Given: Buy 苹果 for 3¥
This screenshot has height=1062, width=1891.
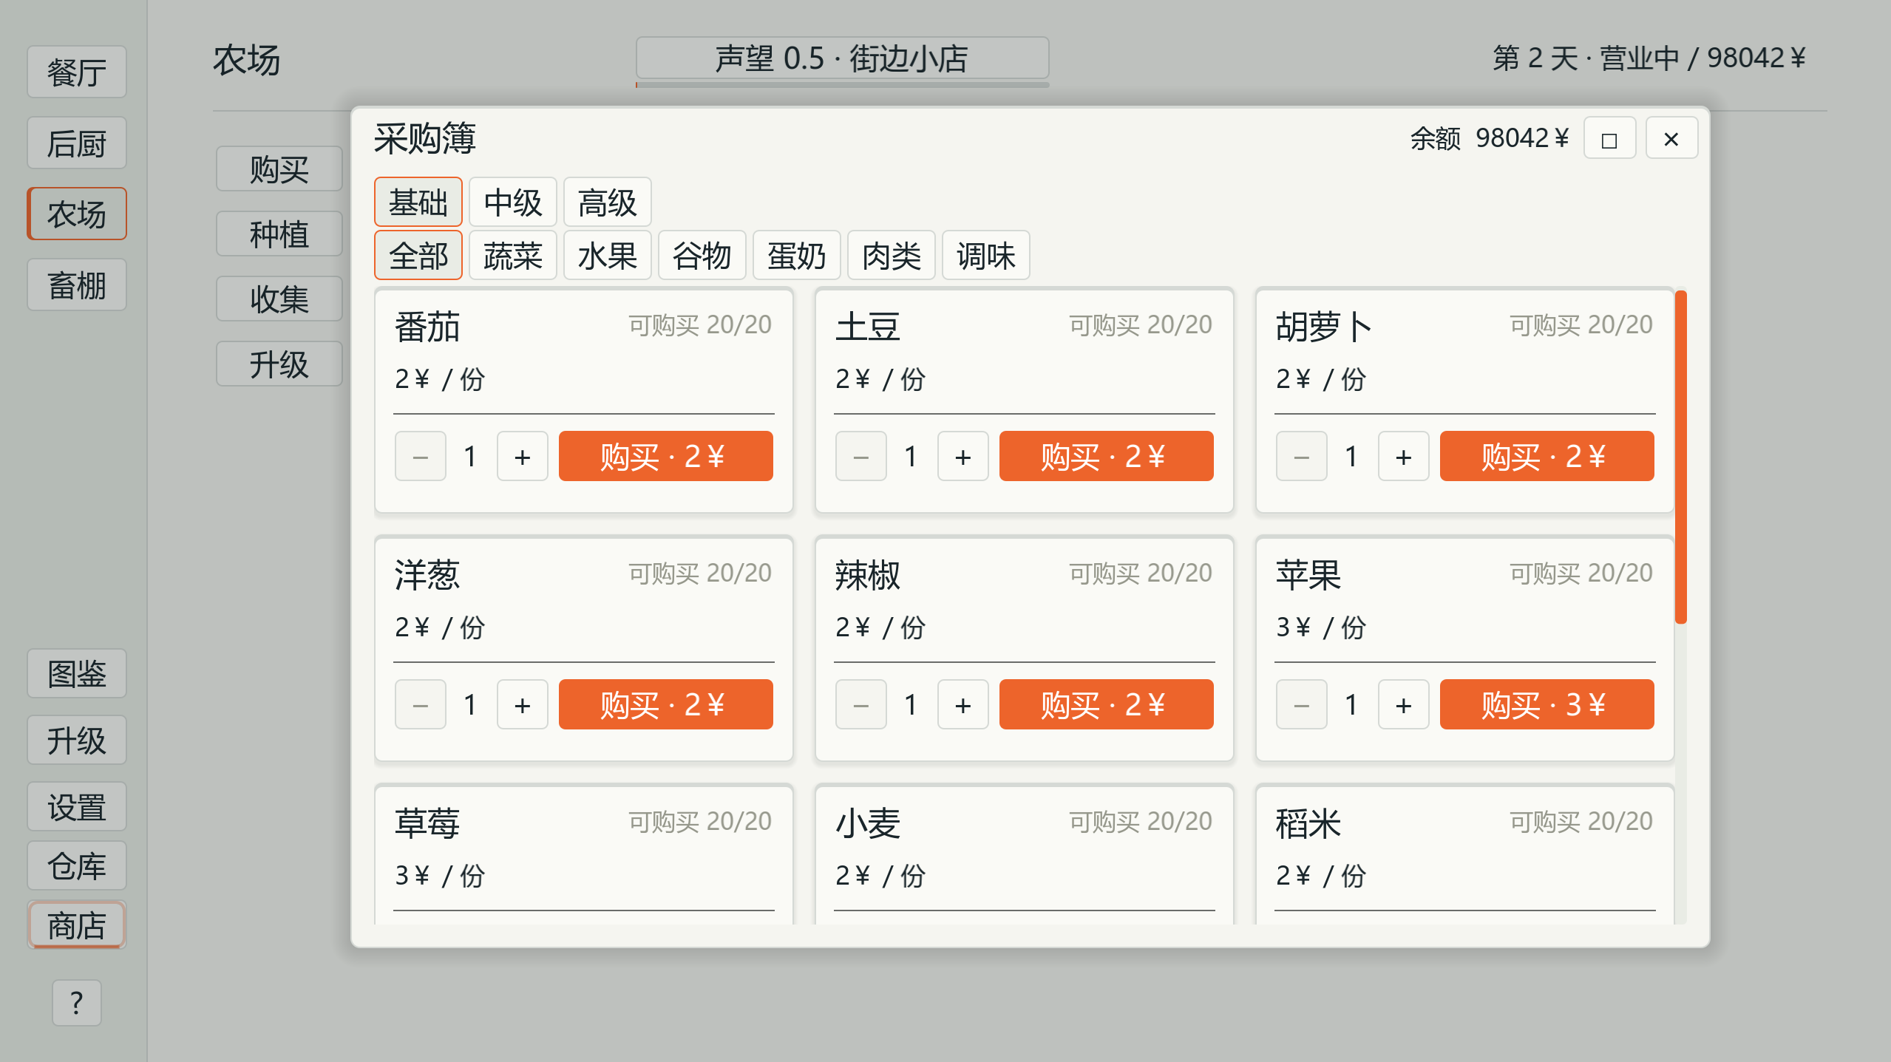Looking at the screenshot, I should (1547, 705).
